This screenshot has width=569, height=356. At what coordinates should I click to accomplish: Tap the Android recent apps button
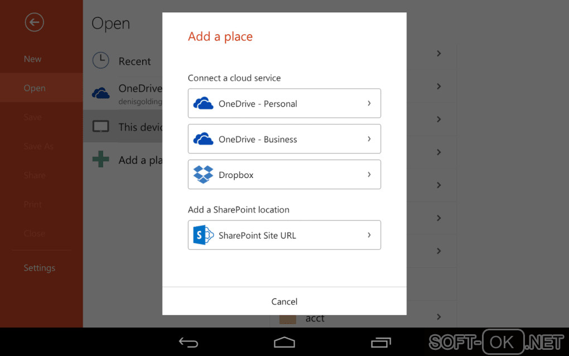click(x=380, y=342)
